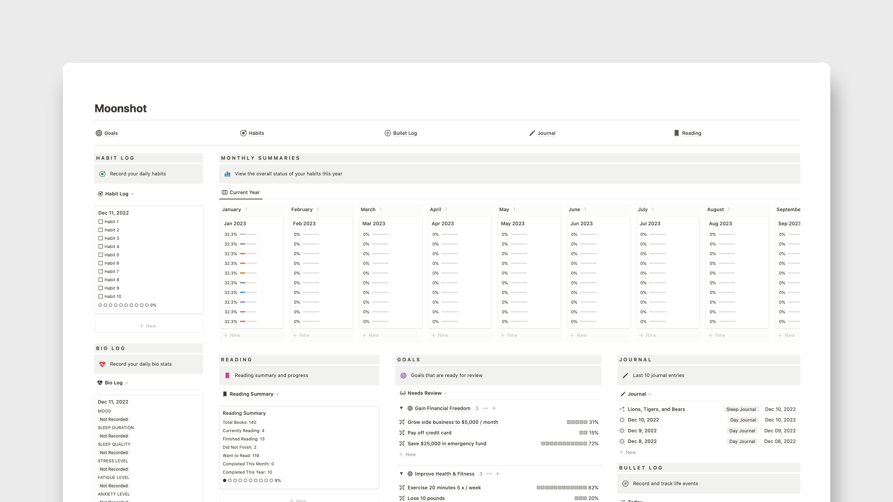Click the 82% progress bar for Exercise goal
This screenshot has height=502, width=893.
tap(562, 487)
